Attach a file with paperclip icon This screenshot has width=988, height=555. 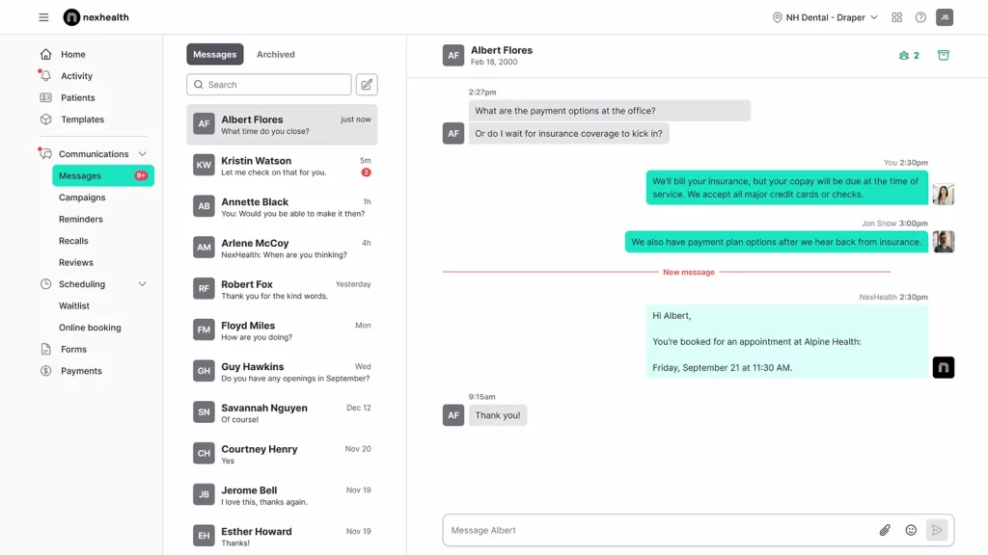tap(885, 530)
